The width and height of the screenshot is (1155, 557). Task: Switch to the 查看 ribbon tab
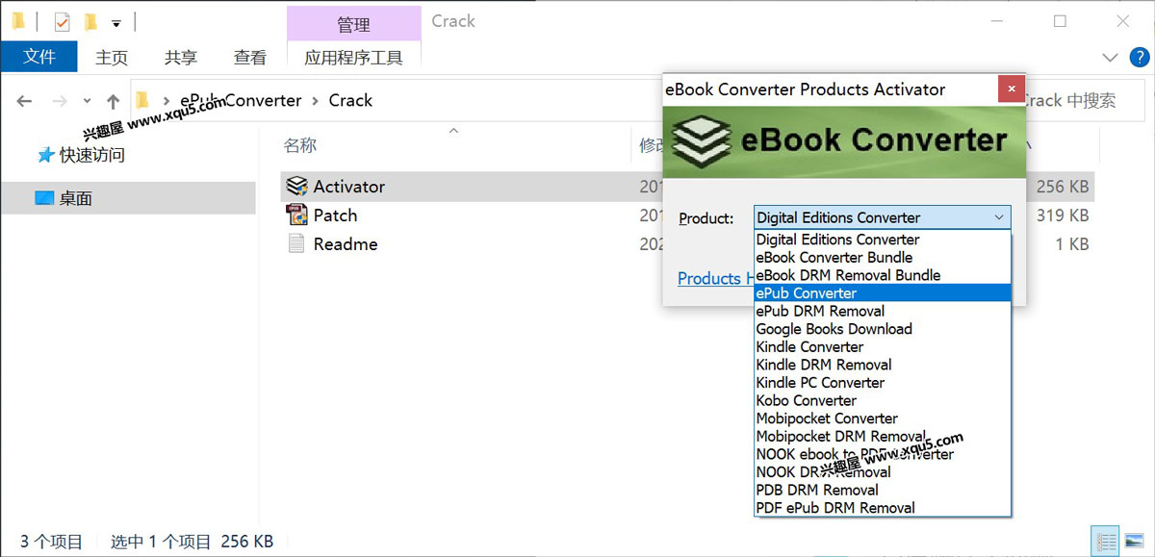249,58
